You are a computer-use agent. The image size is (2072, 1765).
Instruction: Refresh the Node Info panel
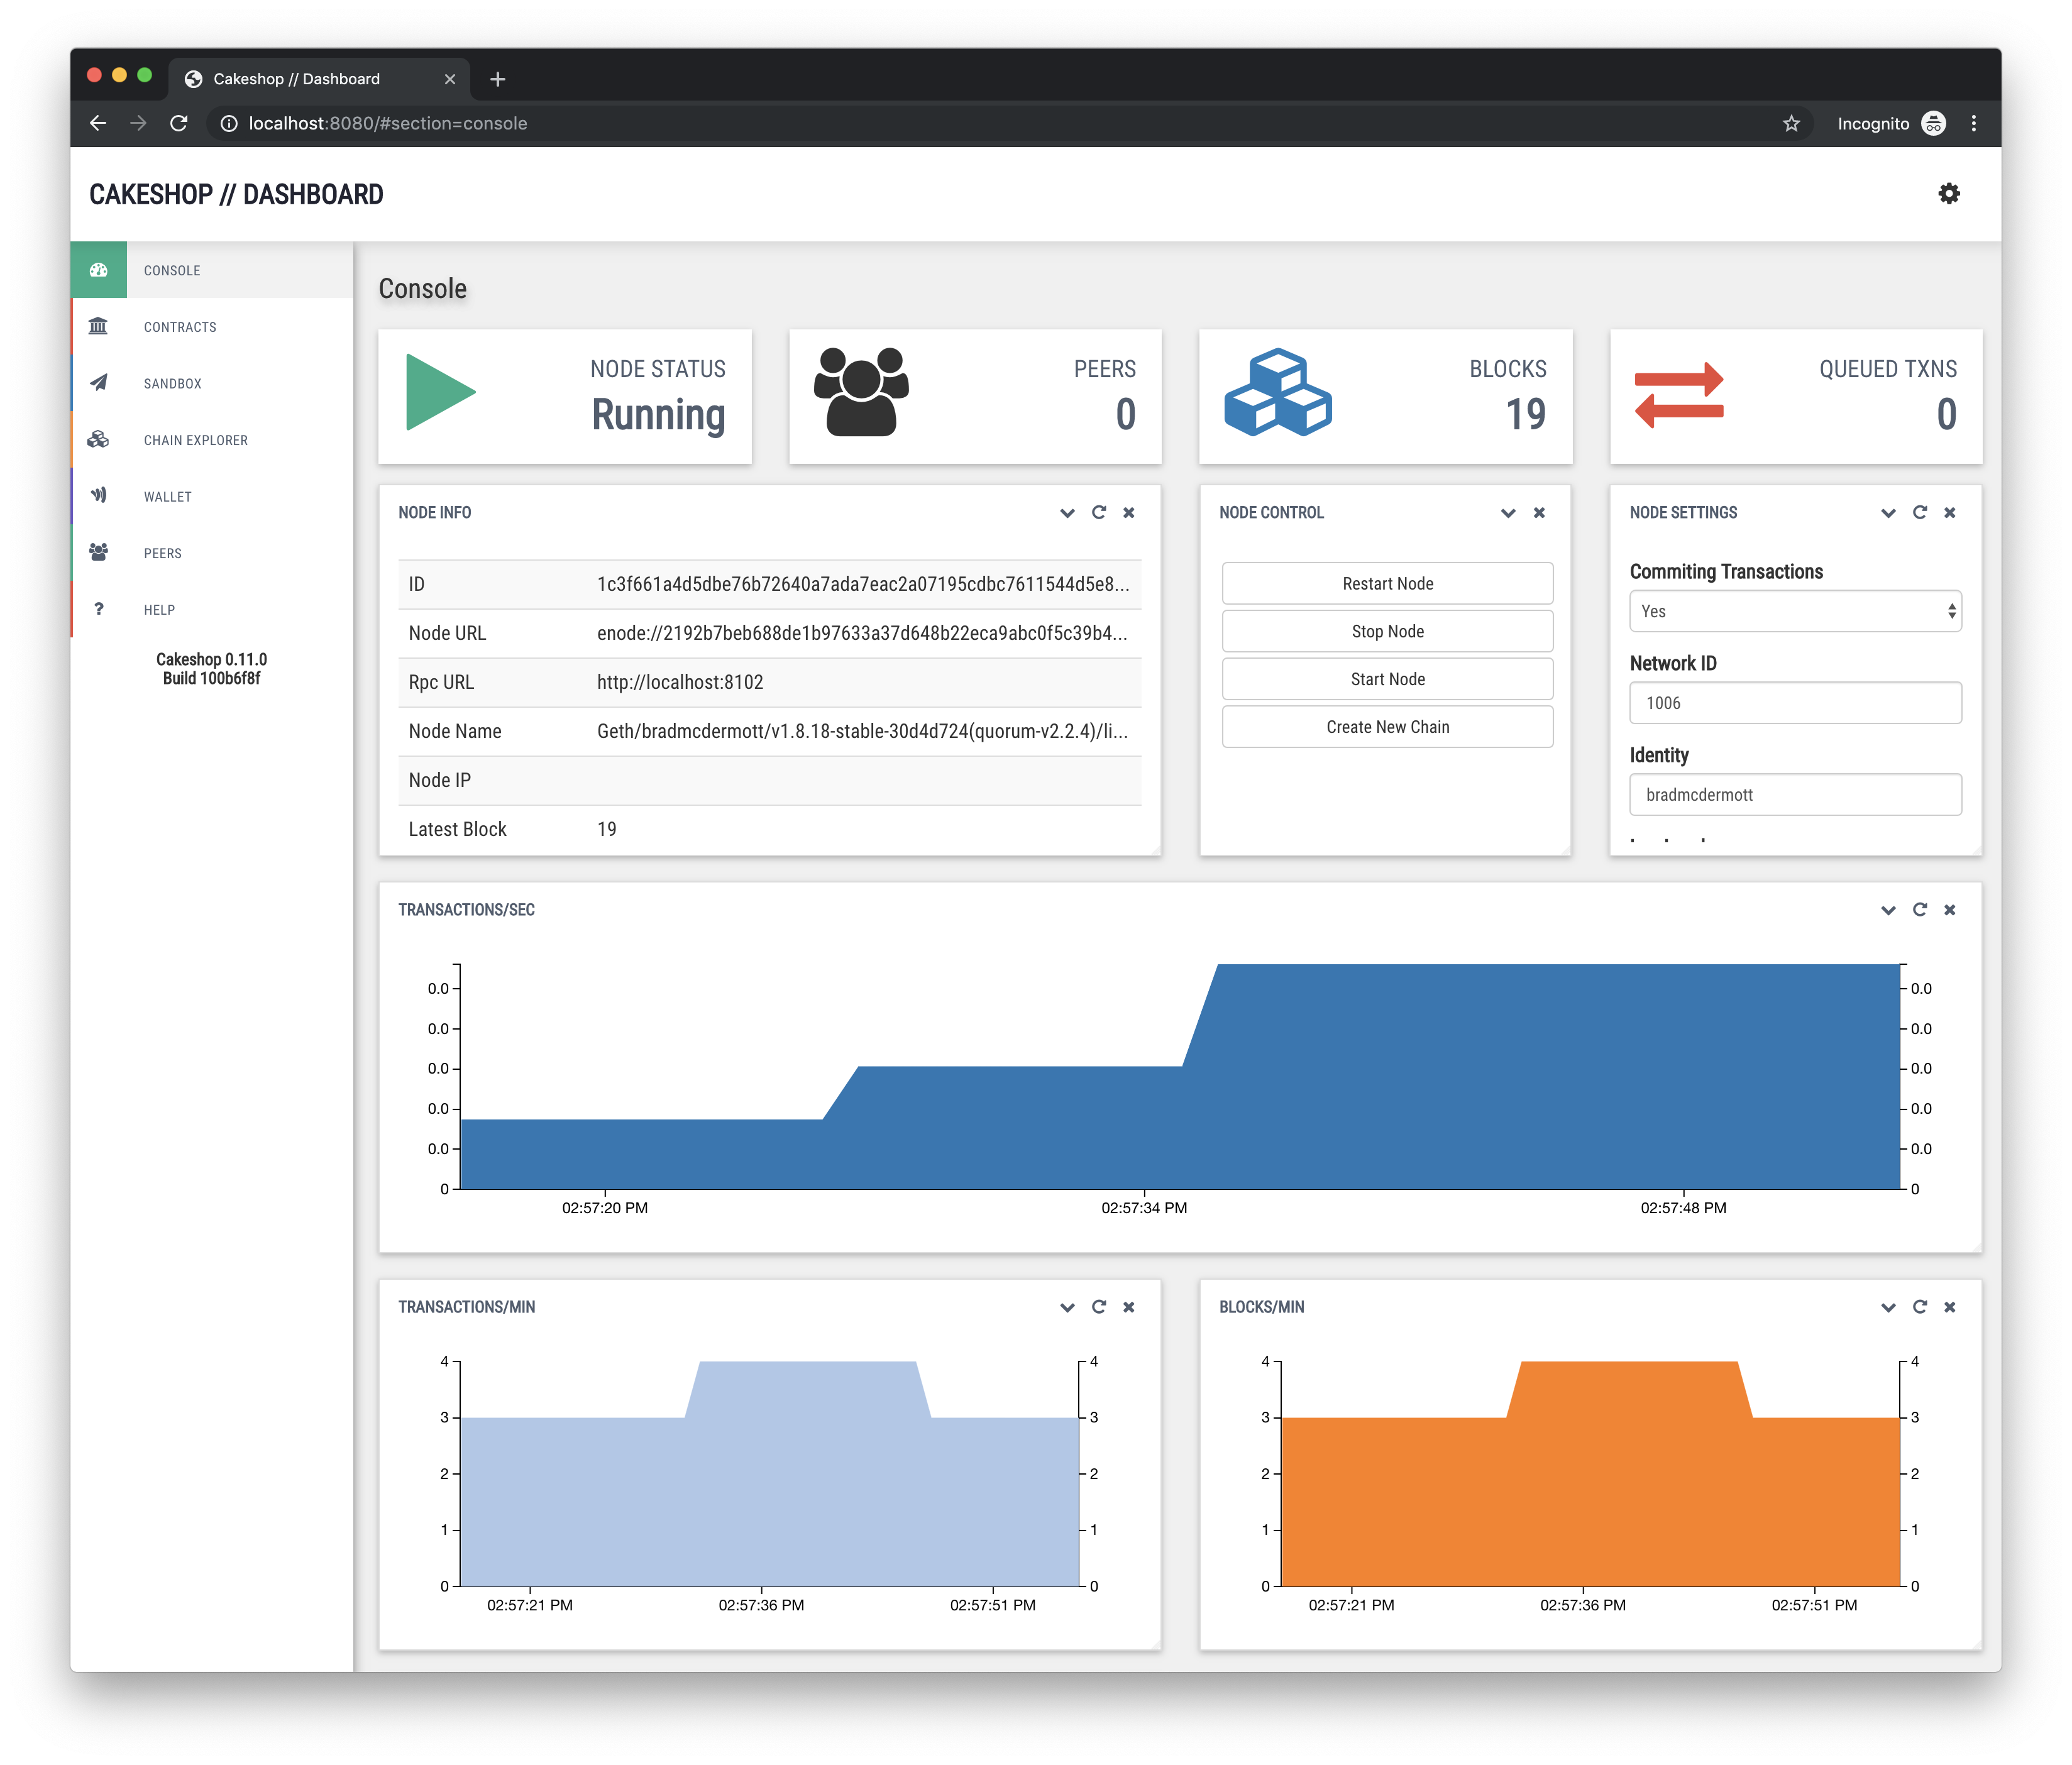point(1098,512)
